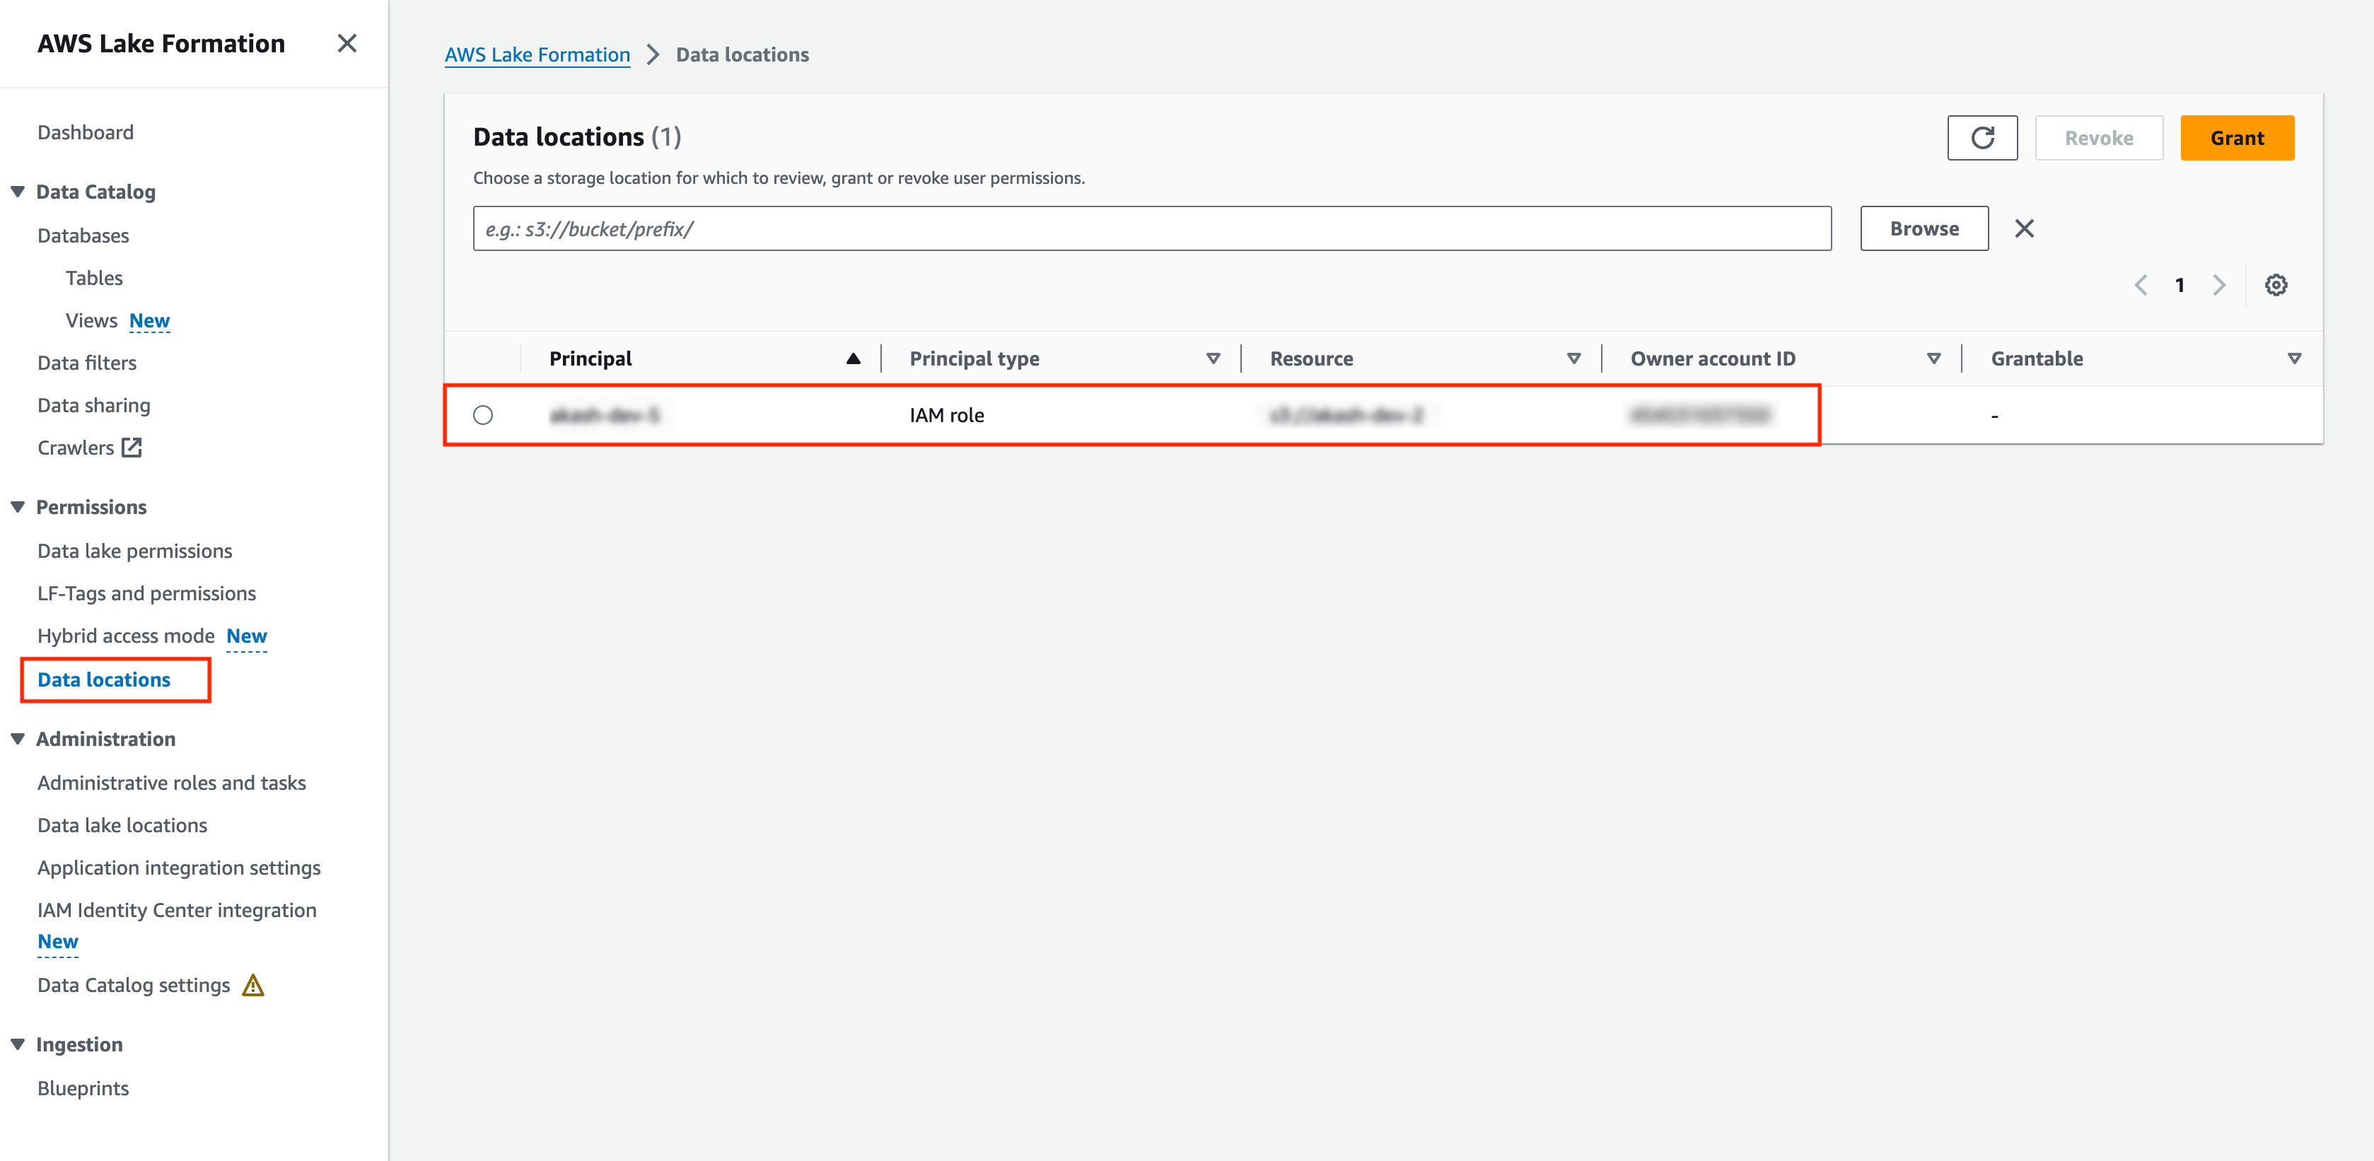Viewport: 2374px width, 1161px height.
Task: Collapse the Permissions section
Action: point(18,507)
